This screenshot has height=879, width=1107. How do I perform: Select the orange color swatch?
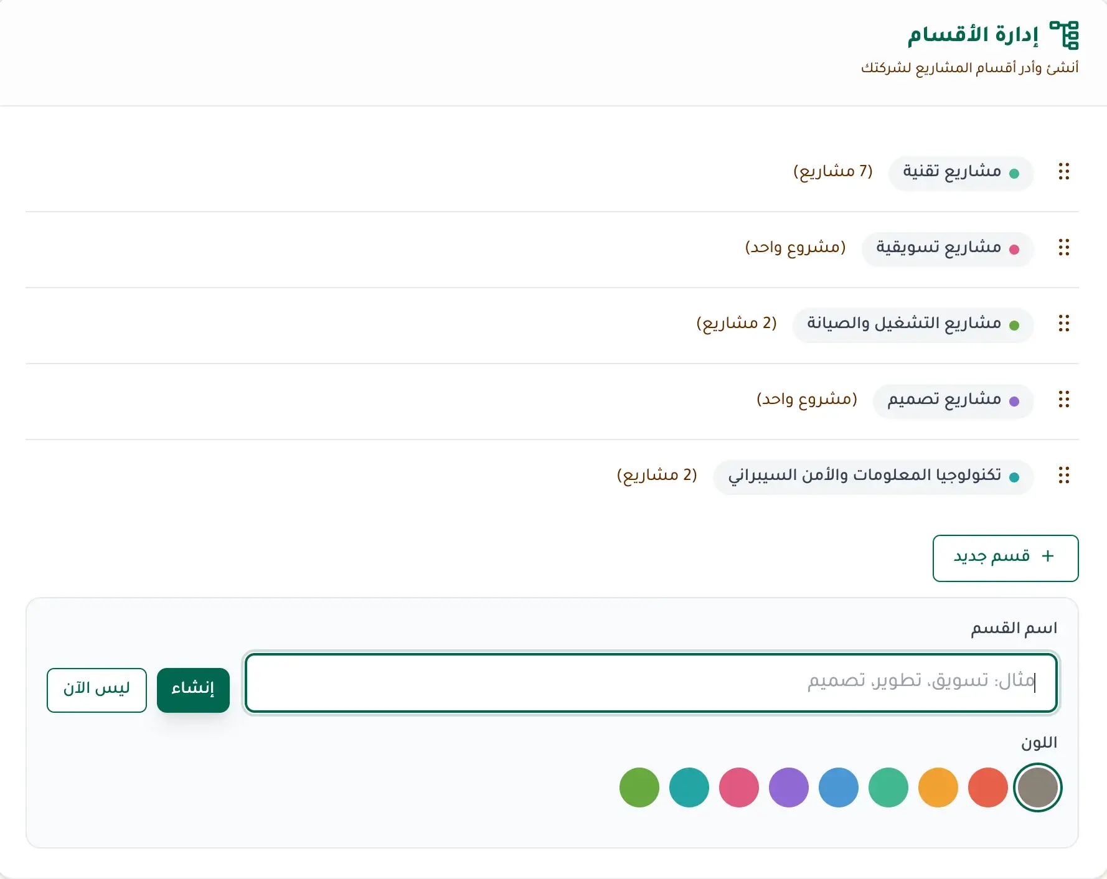point(938,787)
